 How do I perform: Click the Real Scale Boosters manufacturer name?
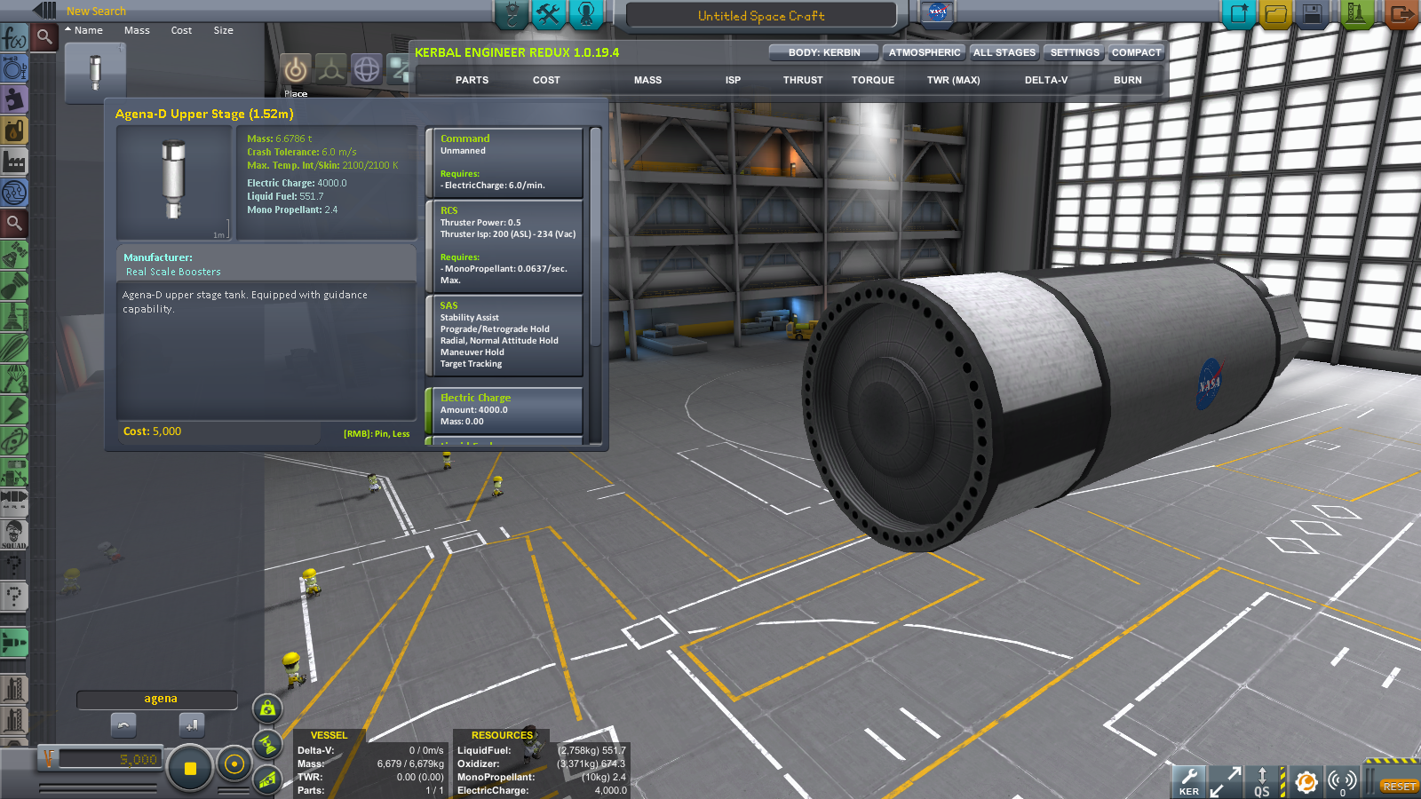tap(173, 272)
